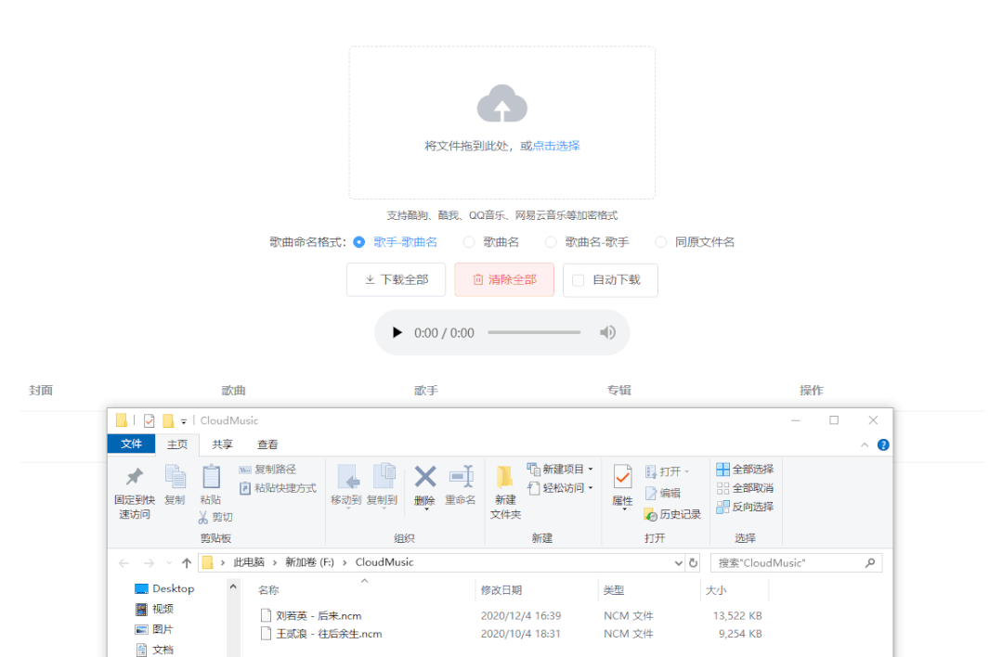Open the address bar history dropdown
Screen dimensions: 1002x657
tap(679, 563)
